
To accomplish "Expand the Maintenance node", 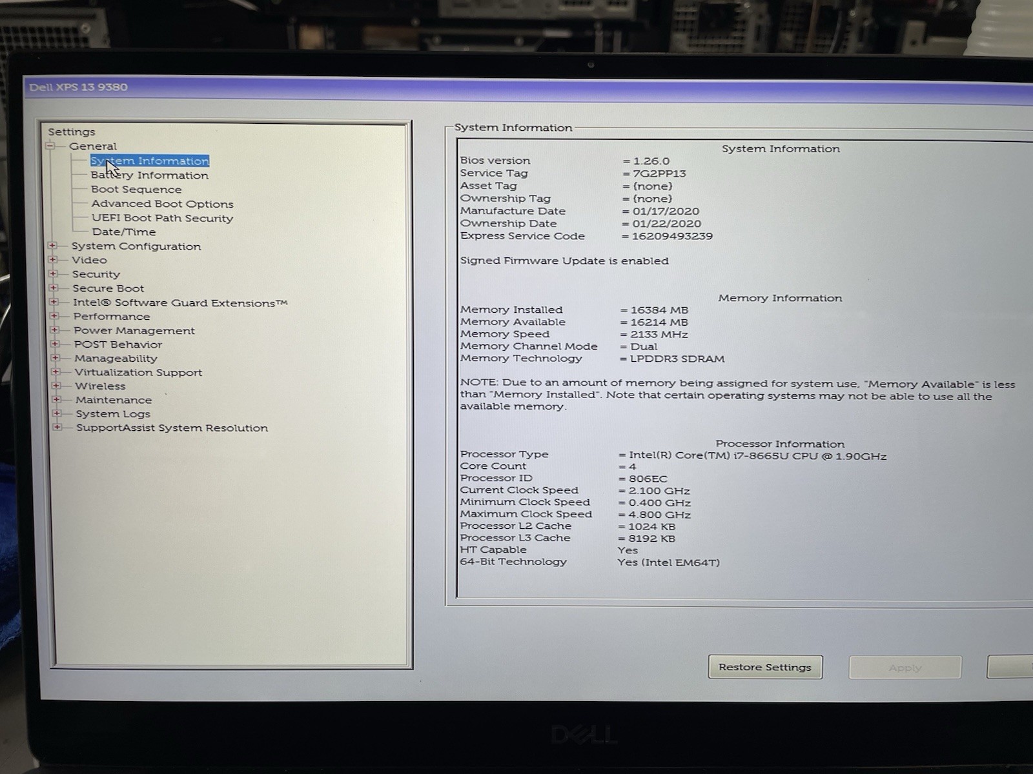I will tap(56, 399).
